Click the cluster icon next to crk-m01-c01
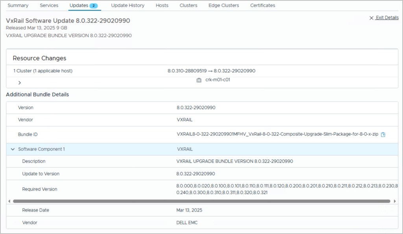403x234 pixels. pyautogui.click(x=199, y=80)
